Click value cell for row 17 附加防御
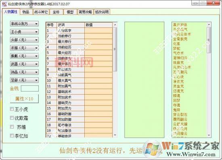Viewport: 222px width, 160px height. (98, 119)
